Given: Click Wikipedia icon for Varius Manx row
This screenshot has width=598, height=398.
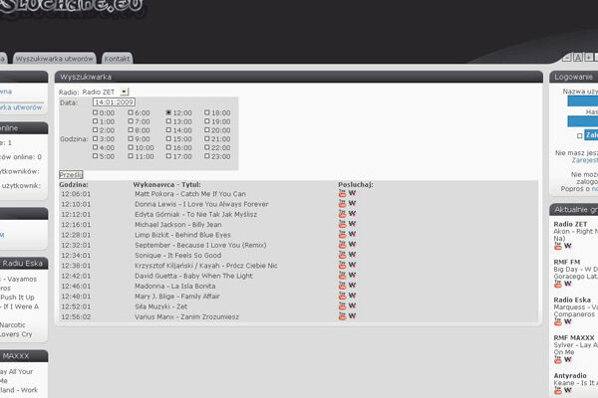Looking at the screenshot, I should [x=352, y=316].
